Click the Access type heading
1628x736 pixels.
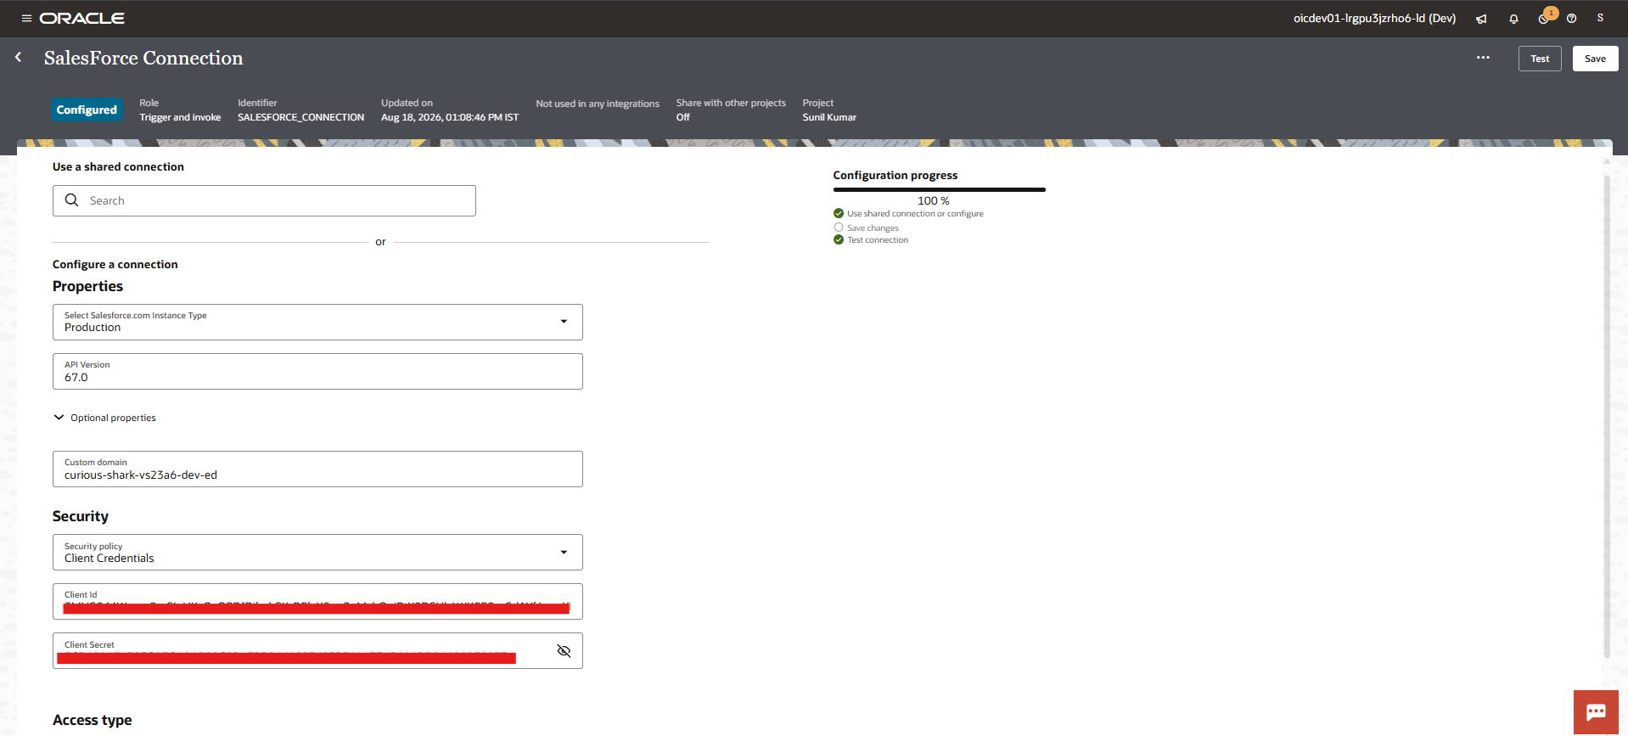(93, 720)
